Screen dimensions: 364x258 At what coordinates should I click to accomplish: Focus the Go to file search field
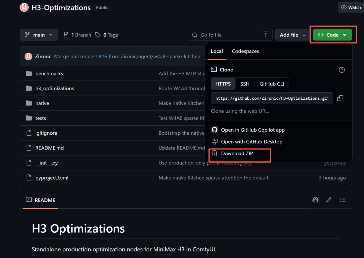(x=230, y=35)
